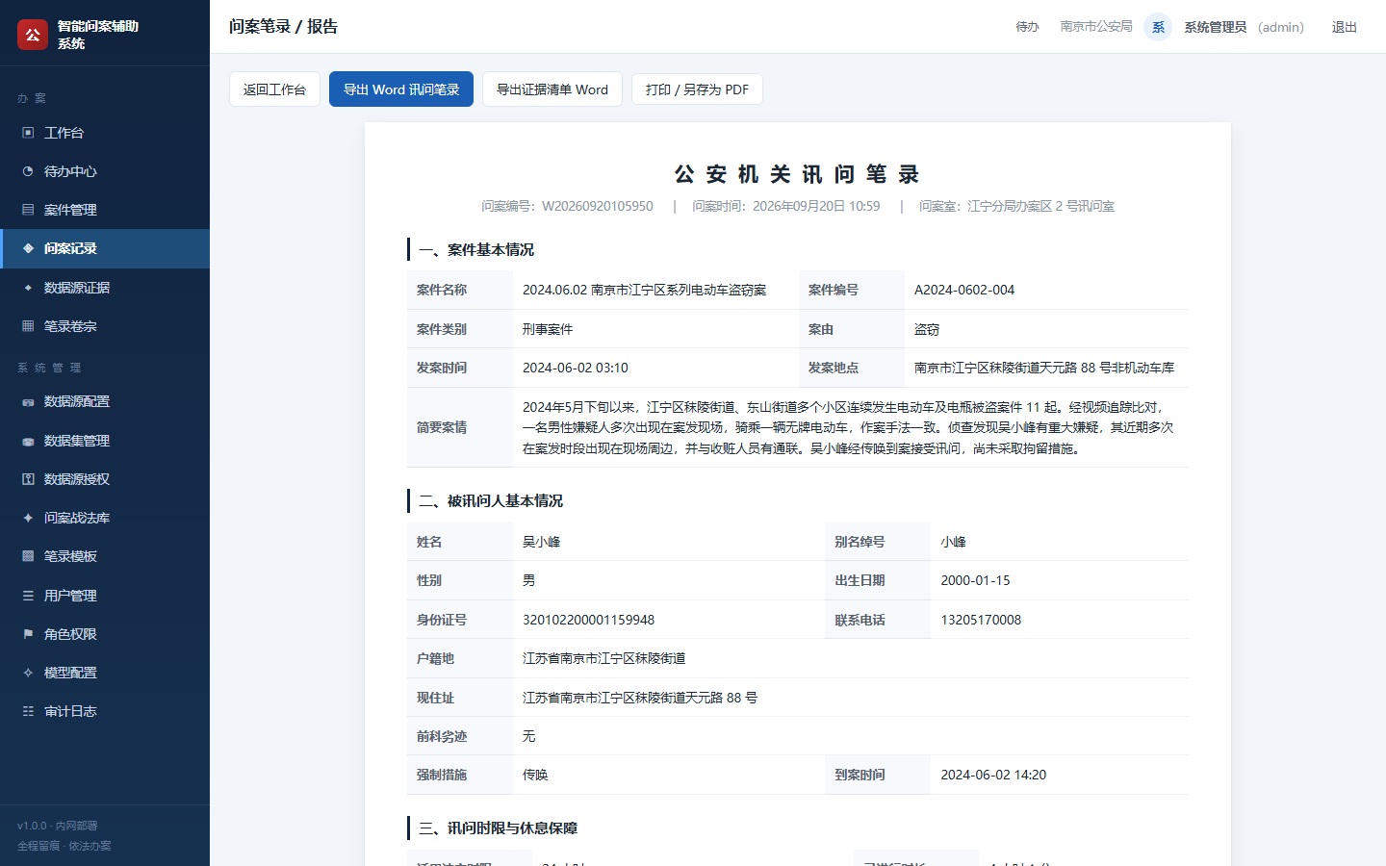Click the 模型配置 sparkle icon
Viewport: 1386px width, 866px height.
pyautogui.click(x=28, y=673)
